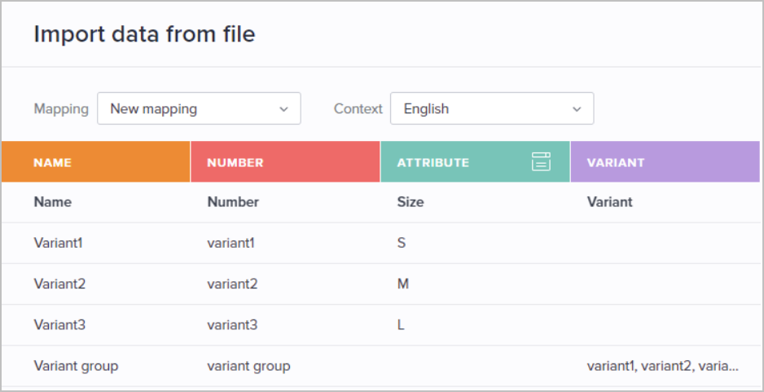This screenshot has height=392, width=764.
Task: Open the Mapping dropdown showing New mapping
Action: [199, 108]
